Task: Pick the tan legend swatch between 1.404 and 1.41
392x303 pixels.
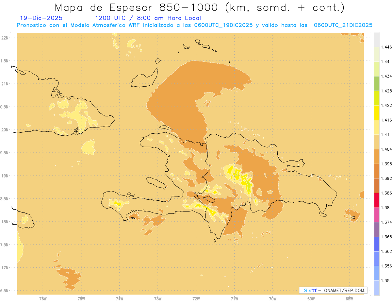Action: point(377,142)
